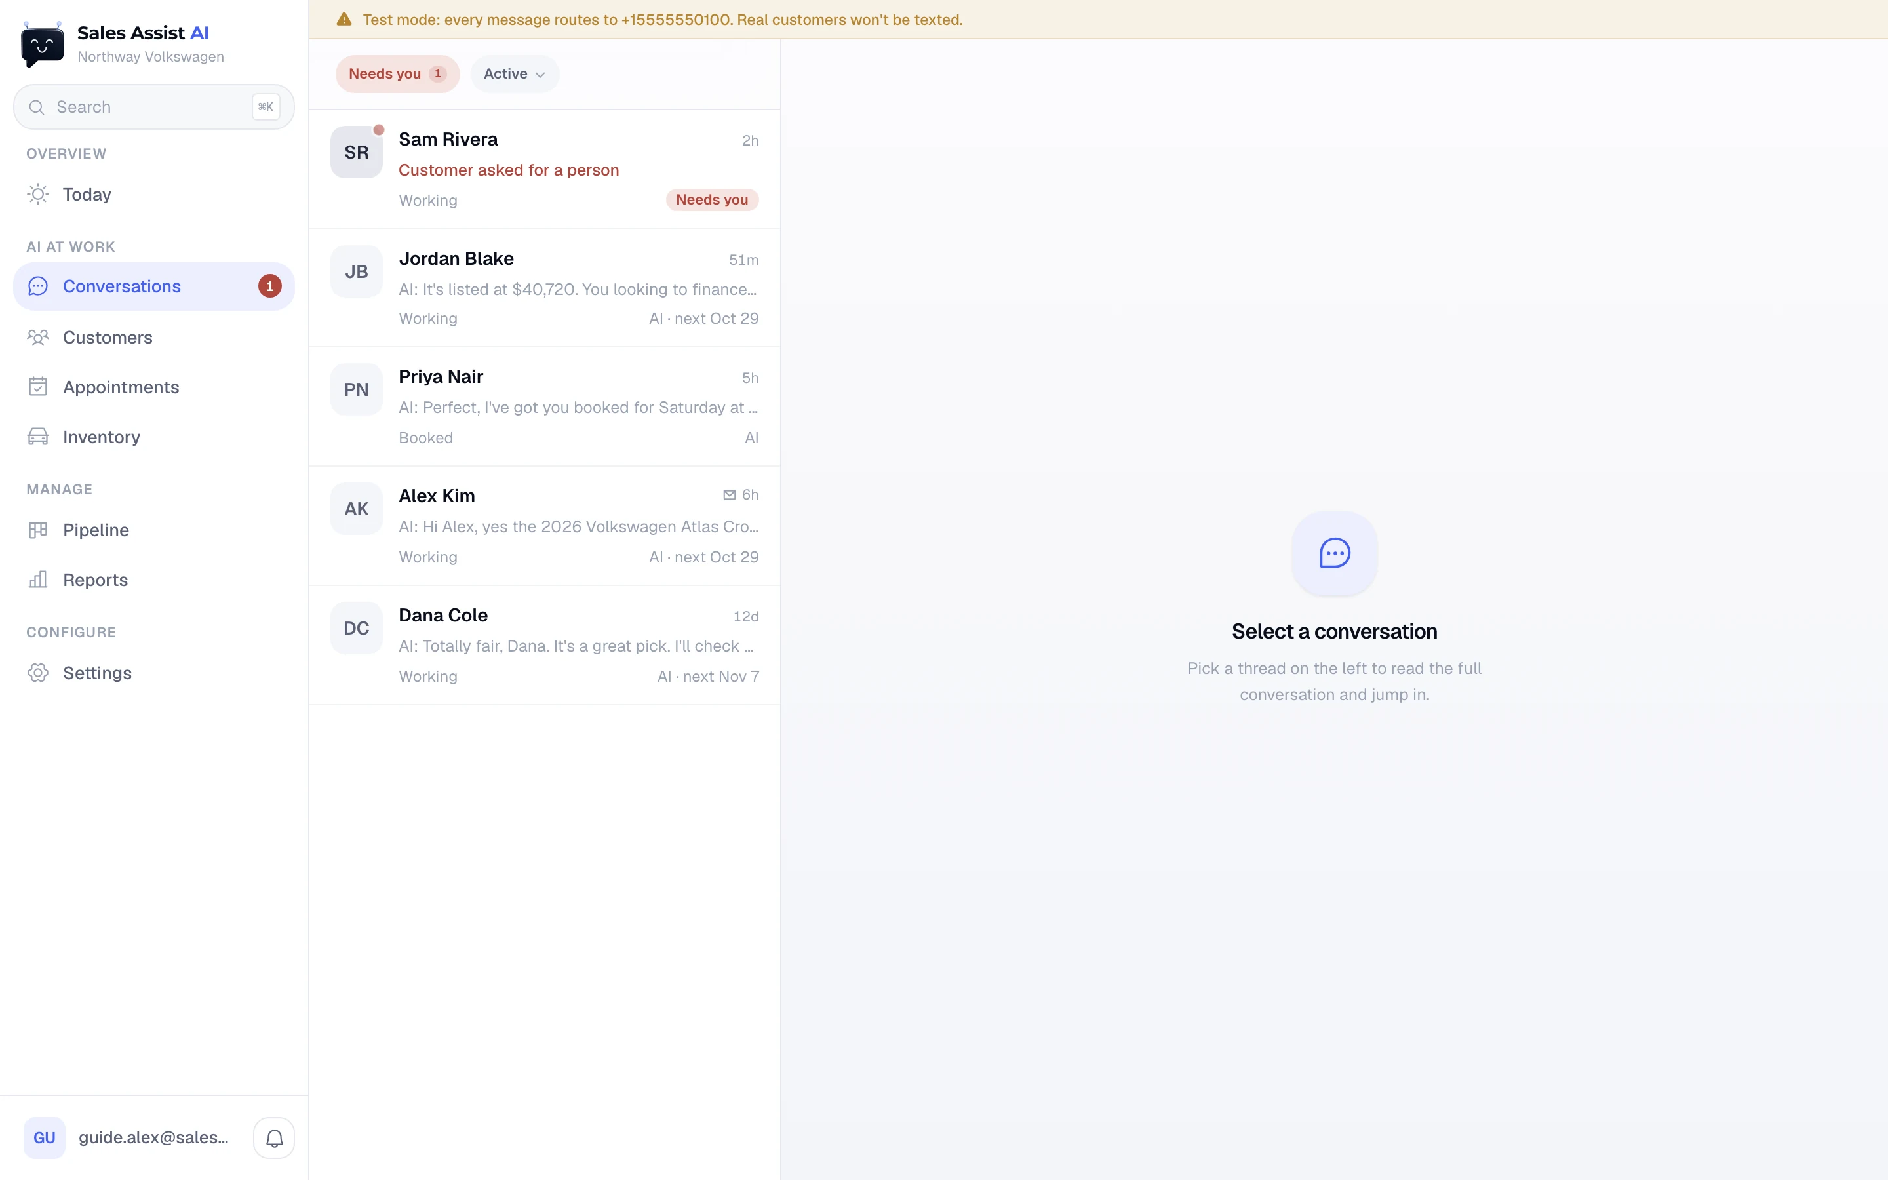
Task: Click the Customers people icon
Action: [38, 337]
